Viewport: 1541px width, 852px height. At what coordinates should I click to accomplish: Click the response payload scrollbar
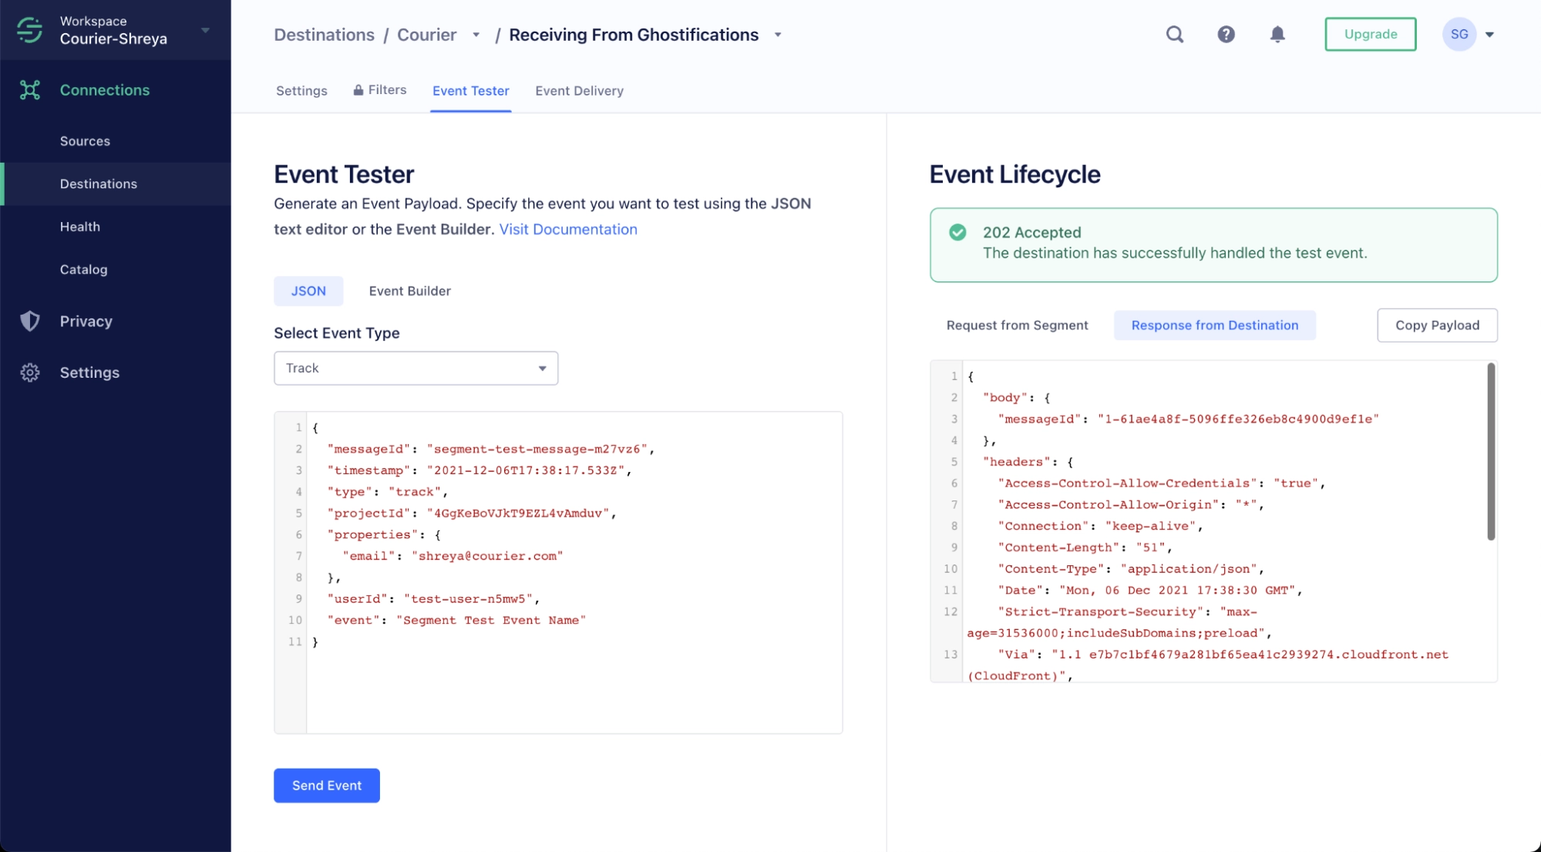click(x=1490, y=451)
